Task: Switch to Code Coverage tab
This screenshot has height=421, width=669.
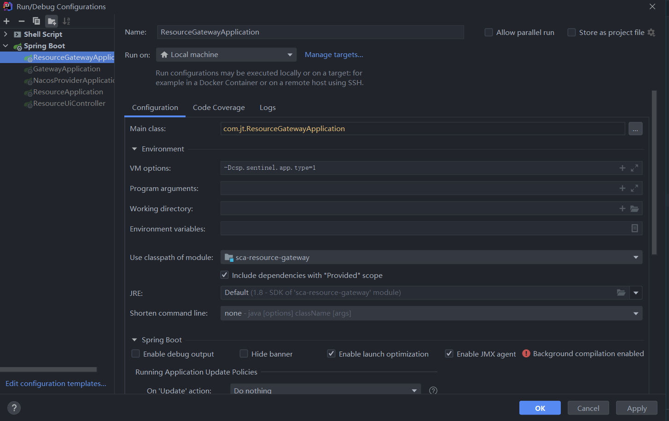Action: click(x=219, y=108)
